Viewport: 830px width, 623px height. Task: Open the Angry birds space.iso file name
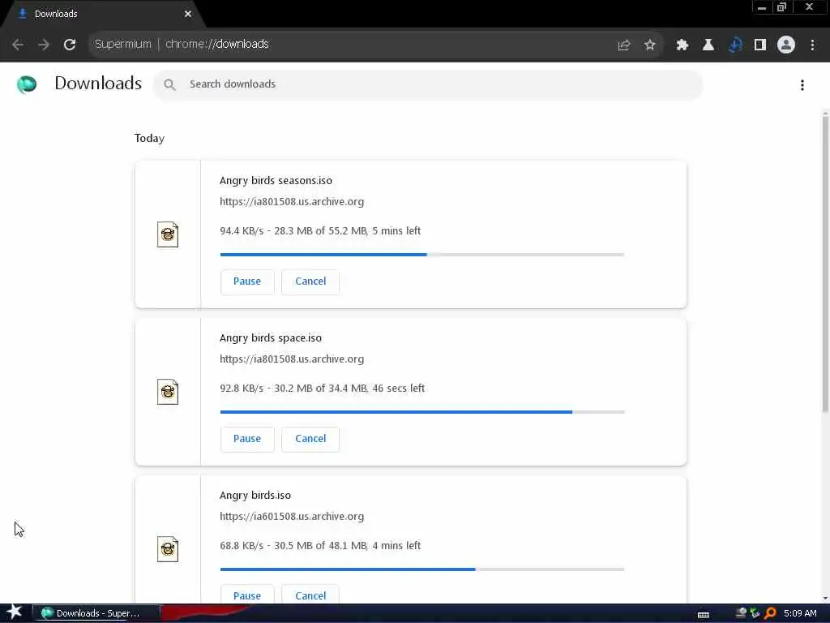coord(271,338)
